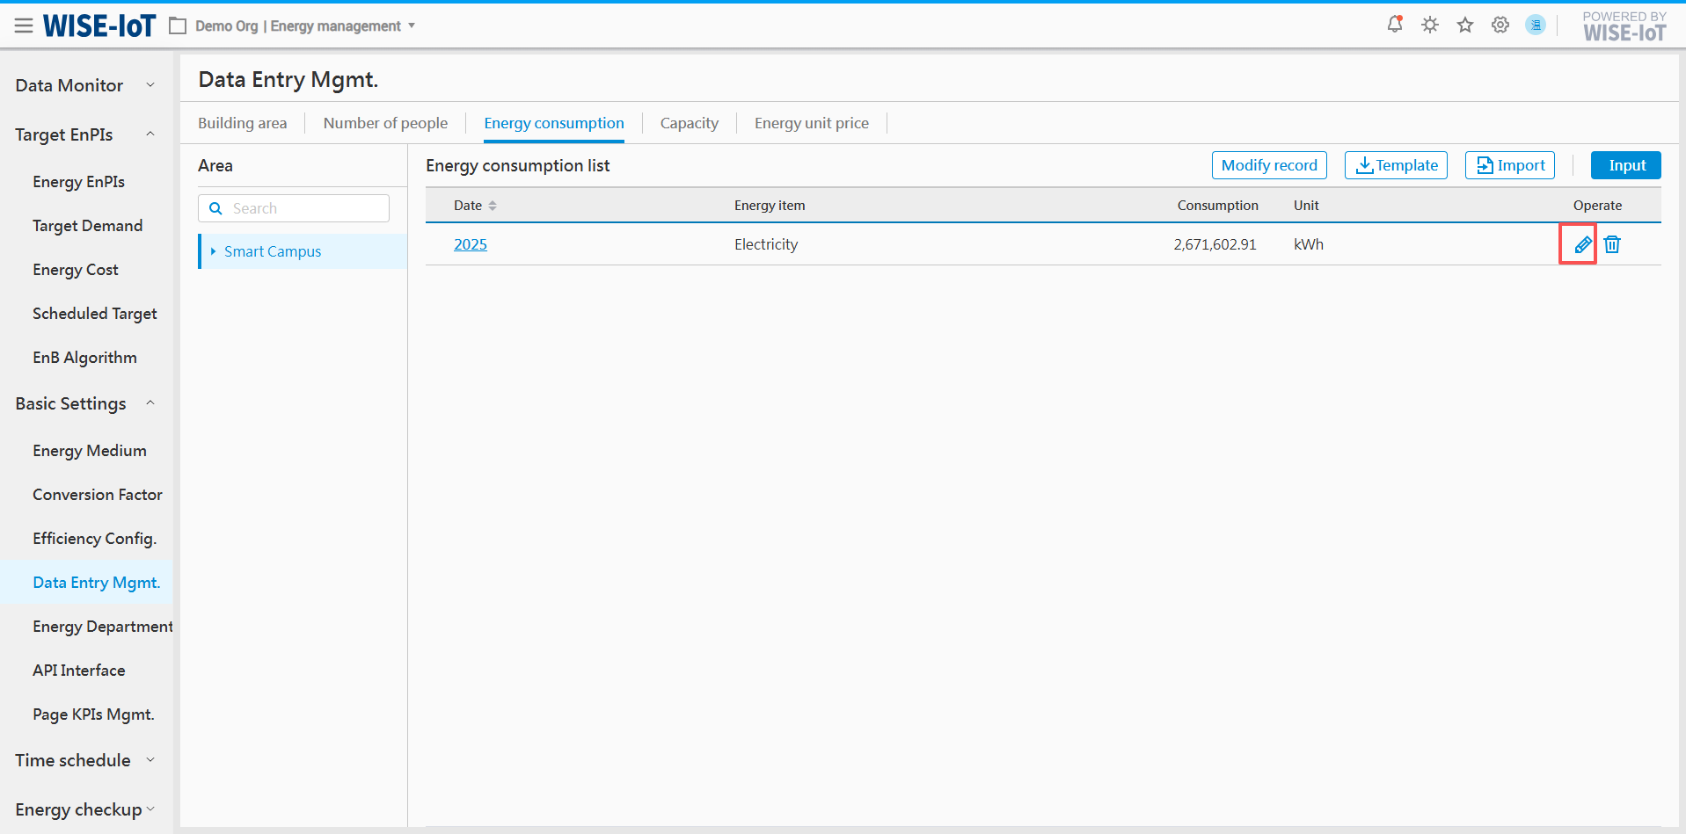This screenshot has width=1686, height=834.
Task: Download the Template file
Action: click(x=1396, y=165)
